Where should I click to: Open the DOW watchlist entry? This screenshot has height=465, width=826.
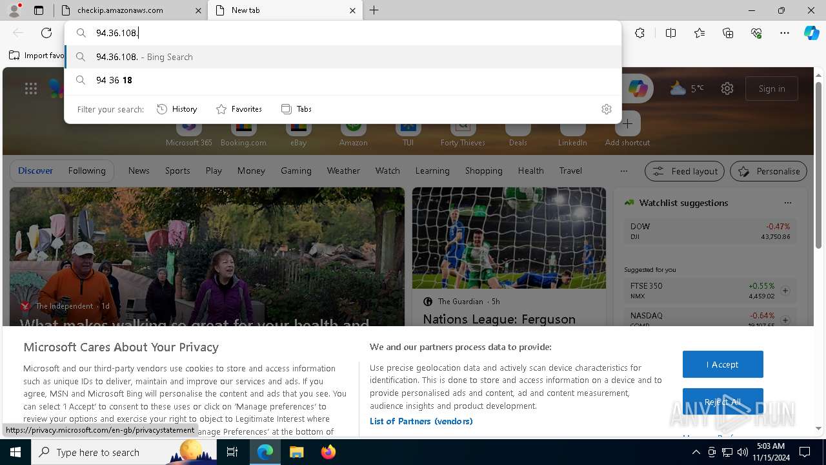coord(710,231)
